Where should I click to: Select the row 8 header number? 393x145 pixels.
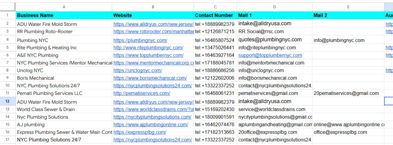tap(8, 70)
